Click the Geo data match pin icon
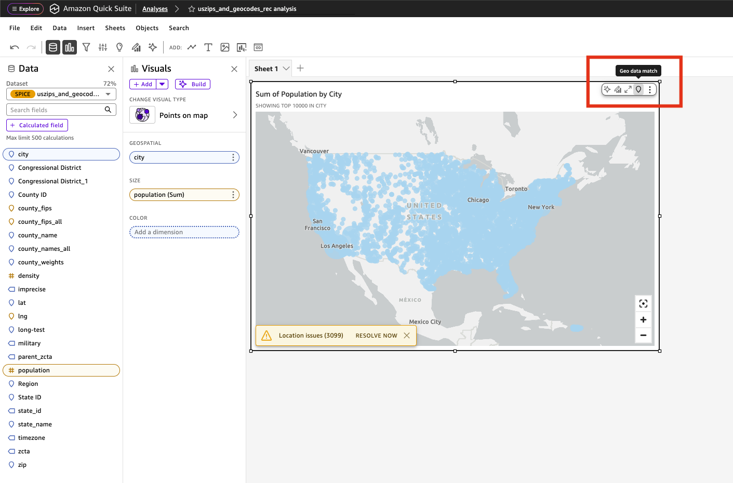This screenshot has width=733, height=483. point(638,89)
